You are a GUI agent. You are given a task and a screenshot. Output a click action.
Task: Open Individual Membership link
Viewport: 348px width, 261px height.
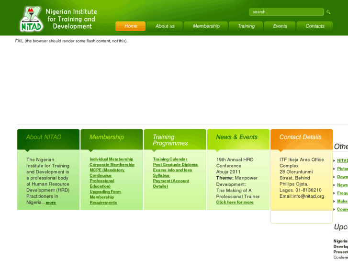click(x=112, y=159)
